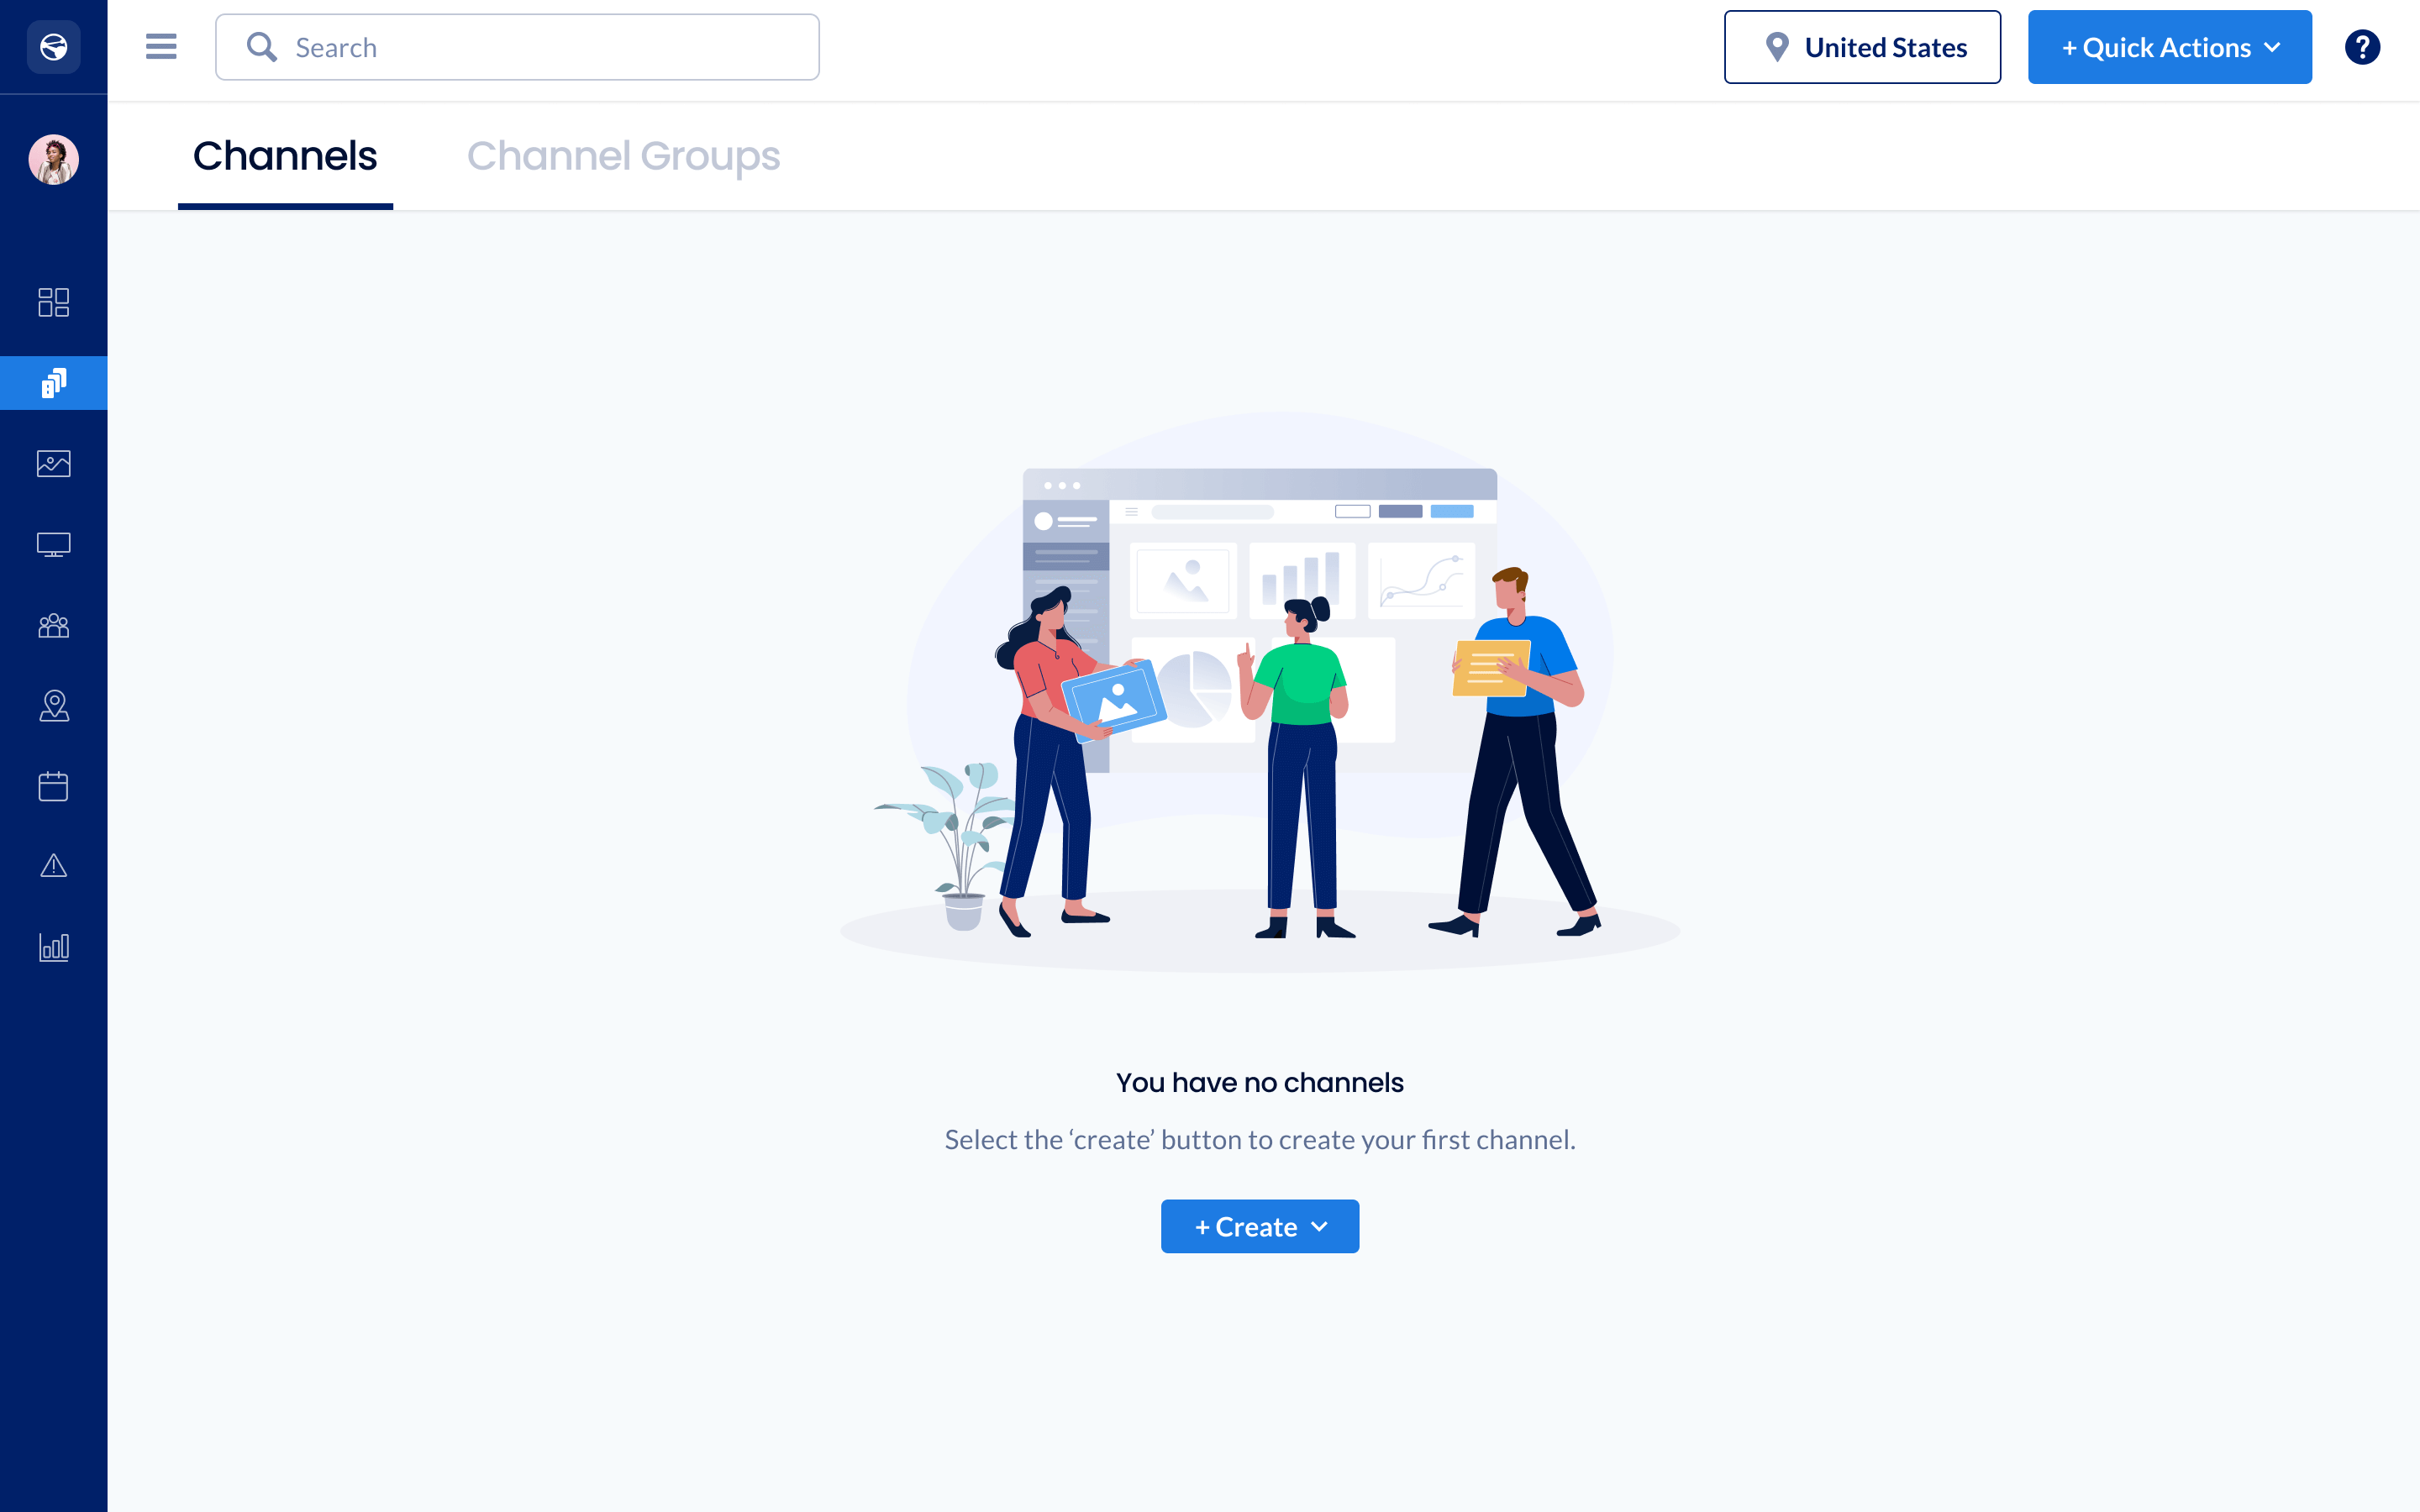Image resolution: width=2420 pixels, height=1512 pixels.
Task: Expand the Quick Actions dropdown
Action: [x=2169, y=47]
